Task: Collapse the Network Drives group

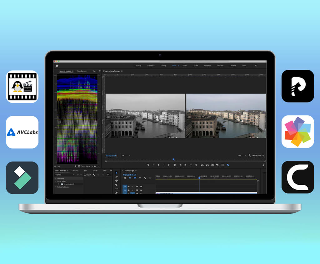Action: click(56, 187)
